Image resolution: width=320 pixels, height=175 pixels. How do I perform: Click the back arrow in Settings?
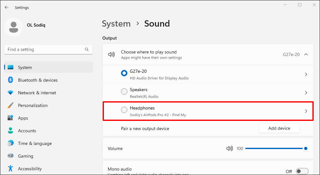7,7
